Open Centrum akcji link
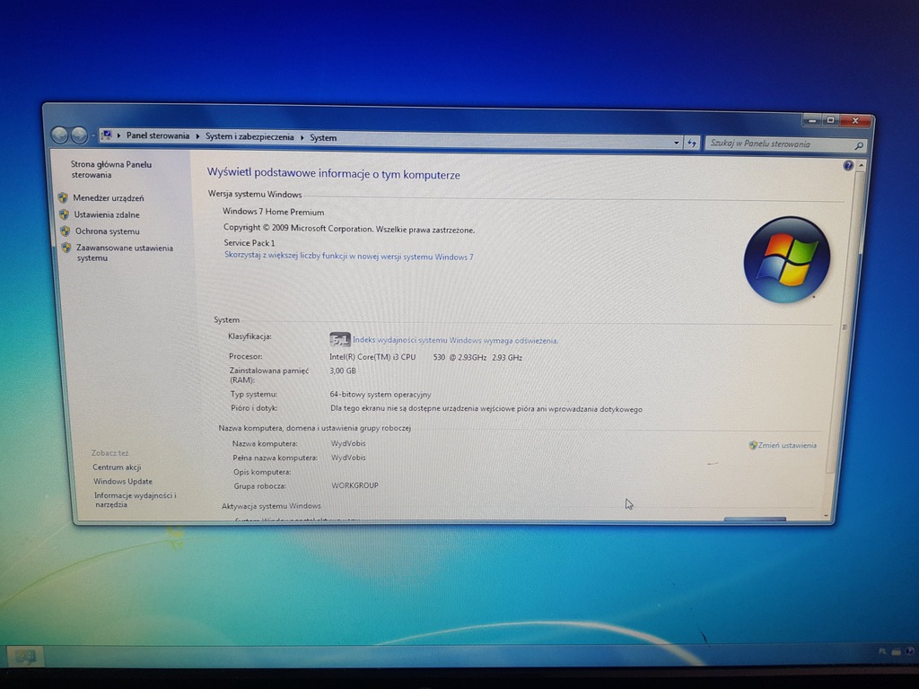This screenshot has height=689, width=919. click(117, 467)
